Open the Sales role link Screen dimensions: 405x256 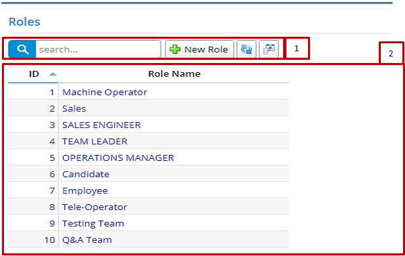(74, 108)
